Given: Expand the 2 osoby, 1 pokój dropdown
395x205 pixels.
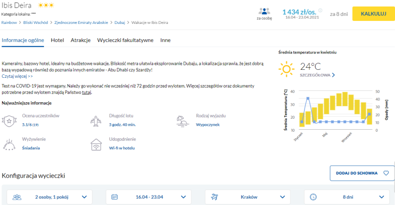Looking at the screenshot, I should [49, 197].
